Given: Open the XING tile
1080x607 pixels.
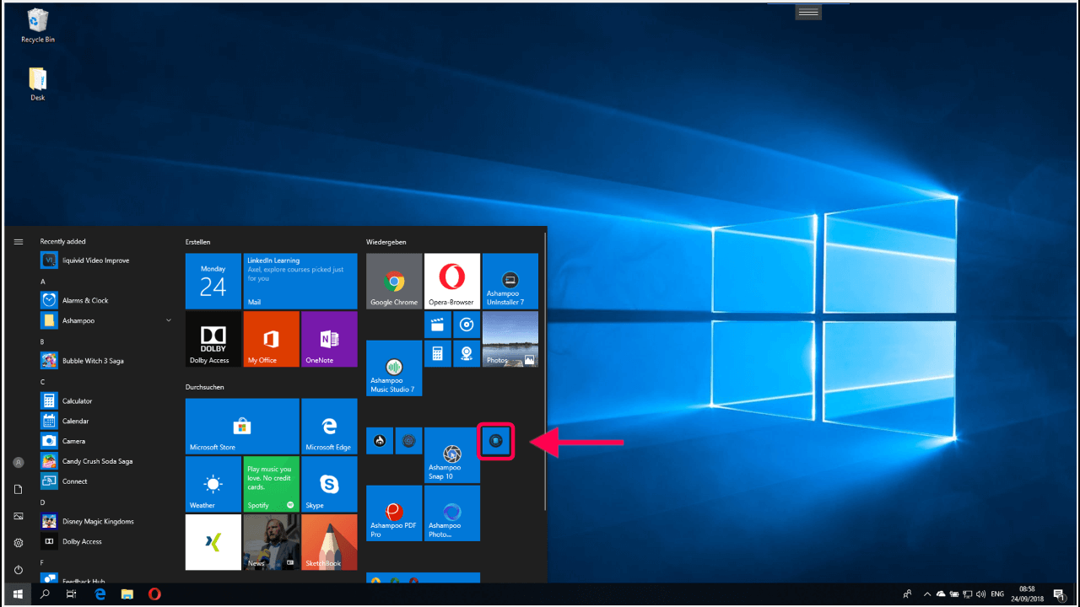Looking at the screenshot, I should click(x=213, y=542).
